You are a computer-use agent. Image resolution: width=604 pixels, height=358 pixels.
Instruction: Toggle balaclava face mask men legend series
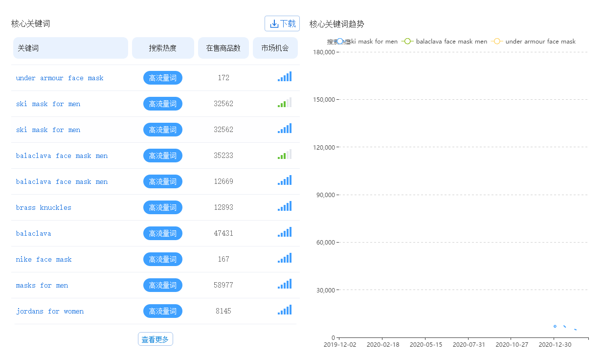point(445,42)
